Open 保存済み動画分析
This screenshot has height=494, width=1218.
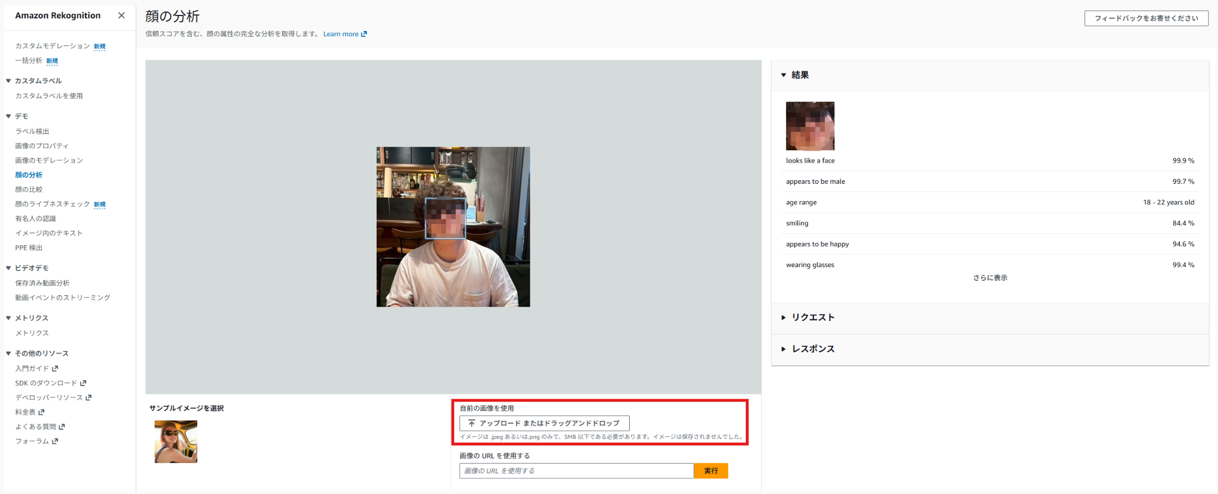click(x=42, y=283)
